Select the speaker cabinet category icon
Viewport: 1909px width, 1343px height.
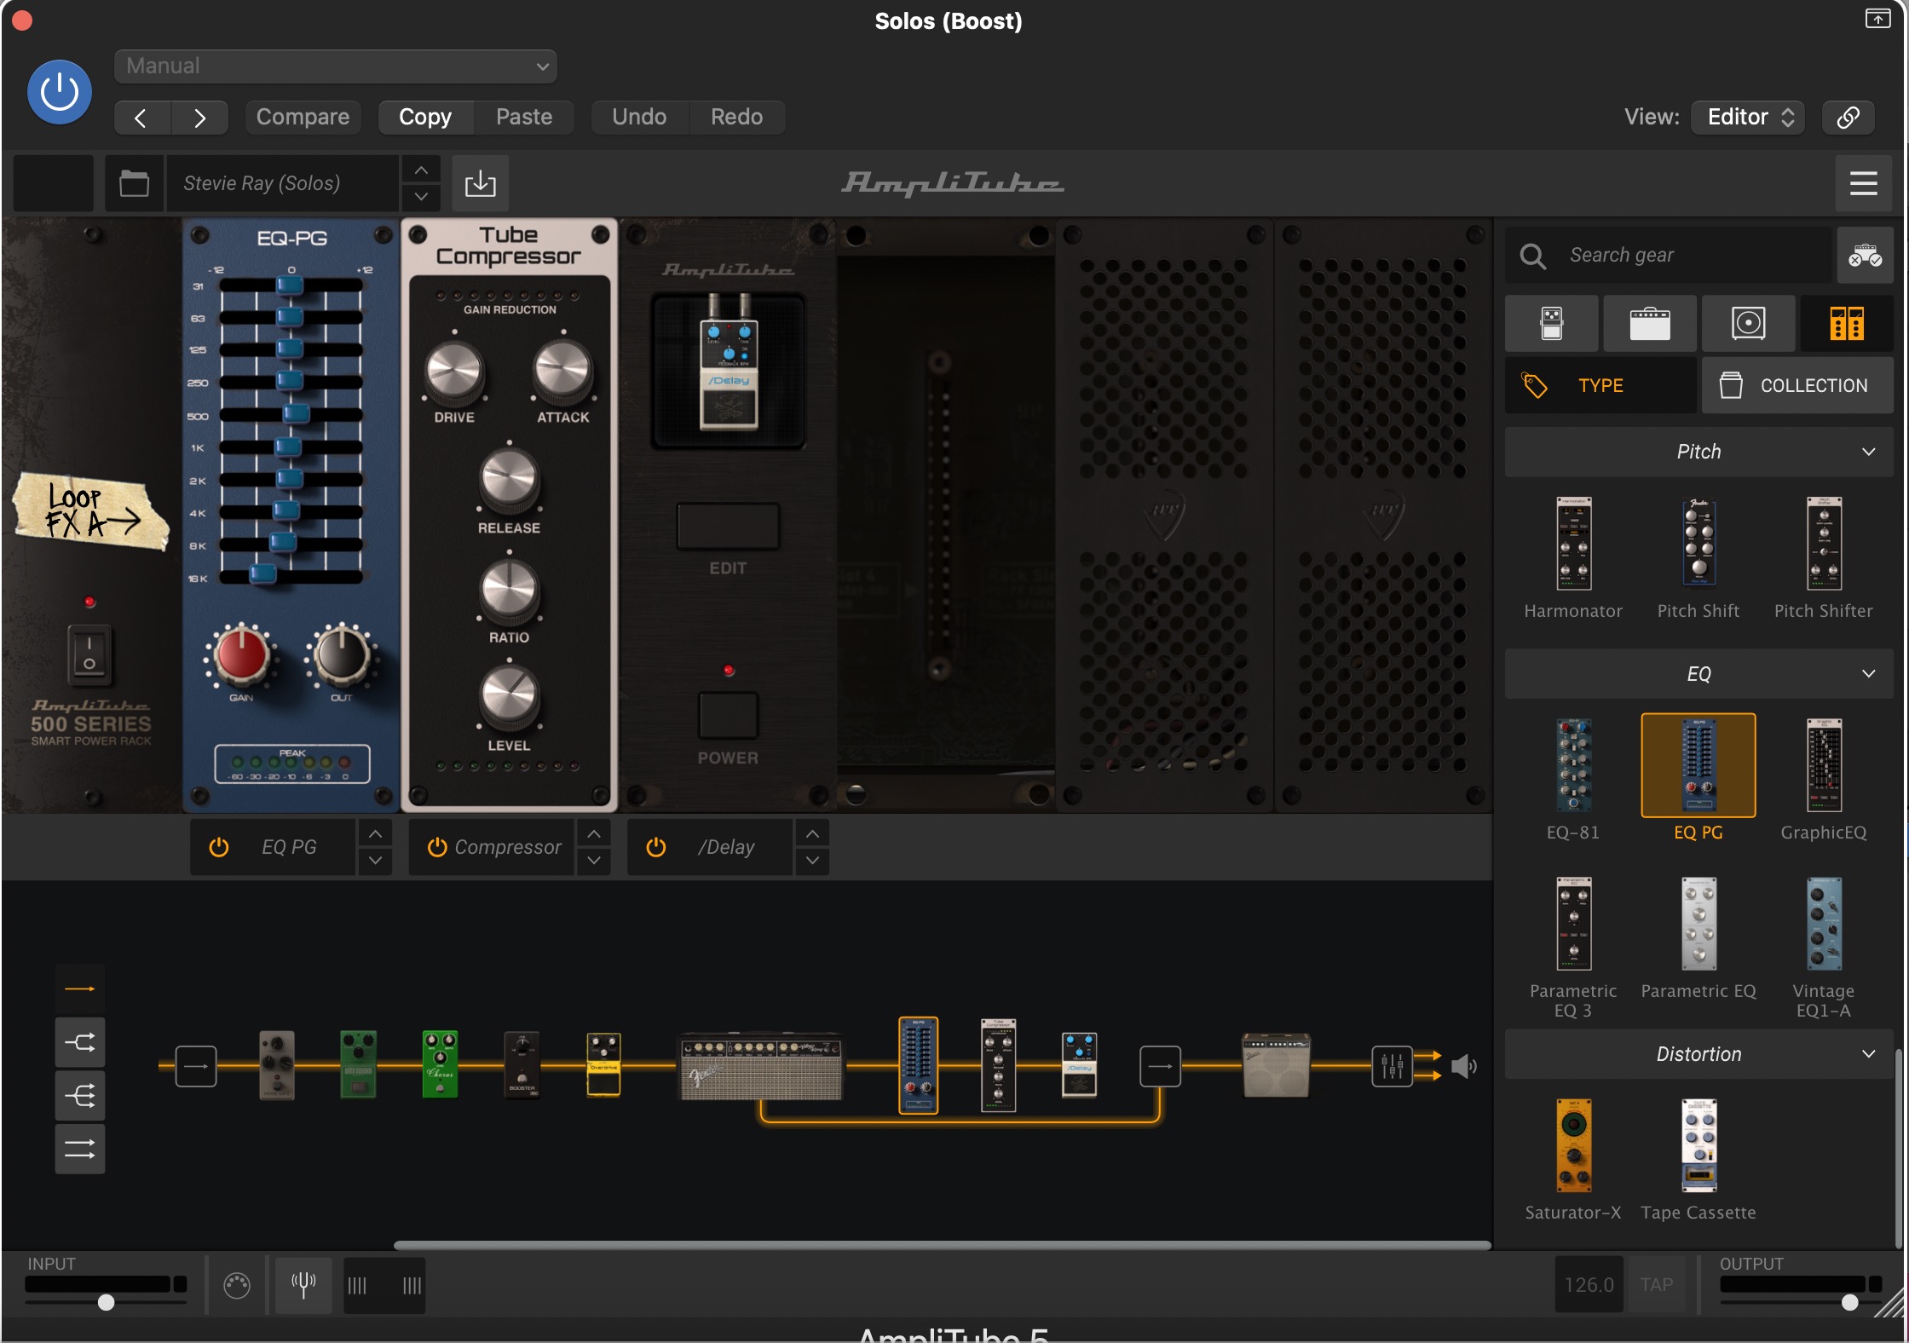[1748, 323]
